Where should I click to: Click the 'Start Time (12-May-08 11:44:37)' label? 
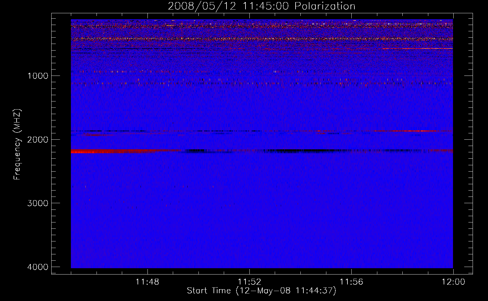[261, 291]
